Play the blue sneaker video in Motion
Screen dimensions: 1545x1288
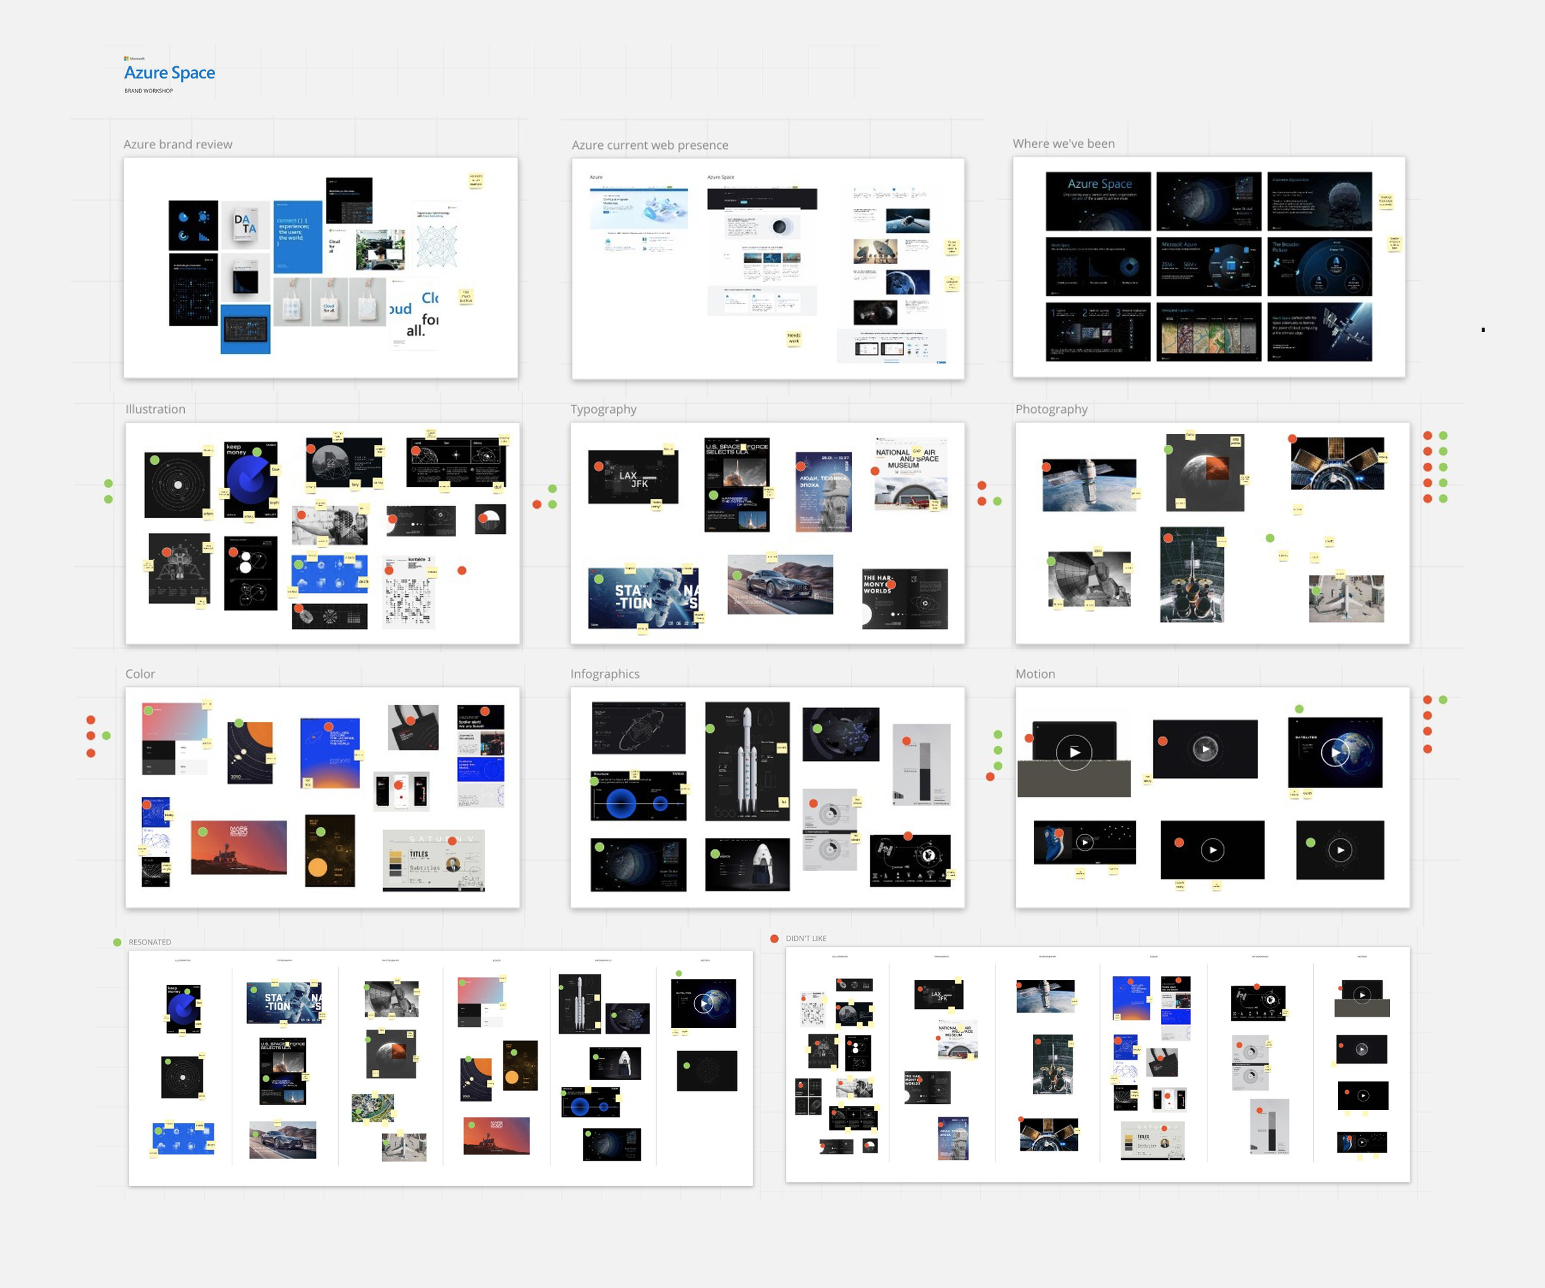1085,842
